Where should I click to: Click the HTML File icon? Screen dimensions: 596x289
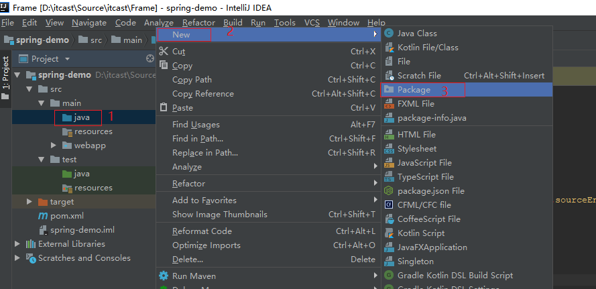pyautogui.click(x=389, y=135)
